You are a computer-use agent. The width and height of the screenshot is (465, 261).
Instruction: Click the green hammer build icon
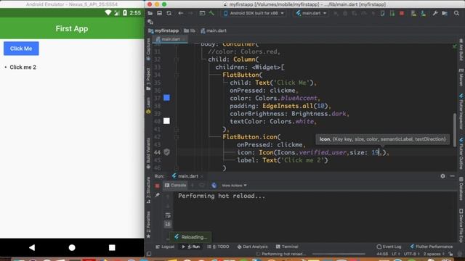click(x=211, y=13)
